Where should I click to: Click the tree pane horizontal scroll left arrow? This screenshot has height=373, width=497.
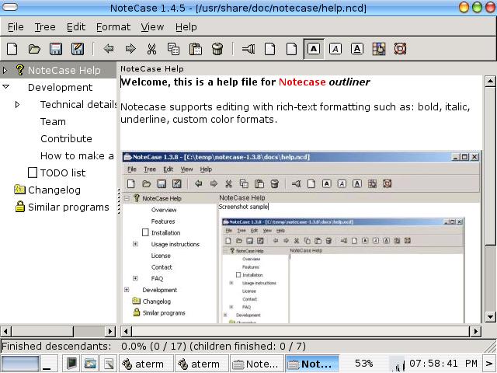5,332
